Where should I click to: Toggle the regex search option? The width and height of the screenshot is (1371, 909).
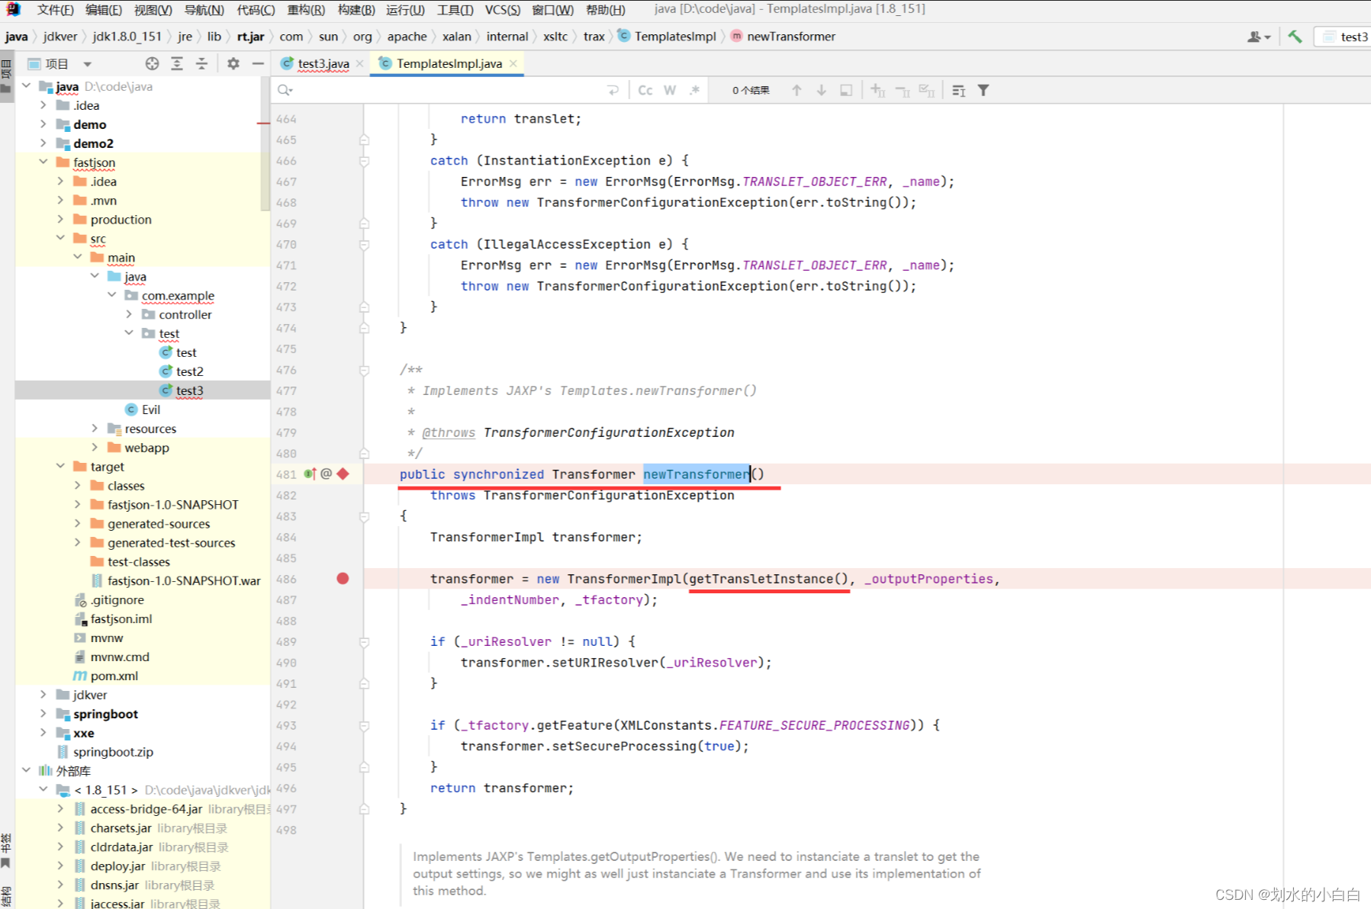tap(694, 90)
